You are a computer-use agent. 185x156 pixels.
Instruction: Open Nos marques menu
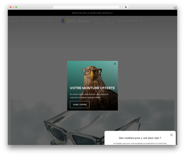tap(110, 21)
